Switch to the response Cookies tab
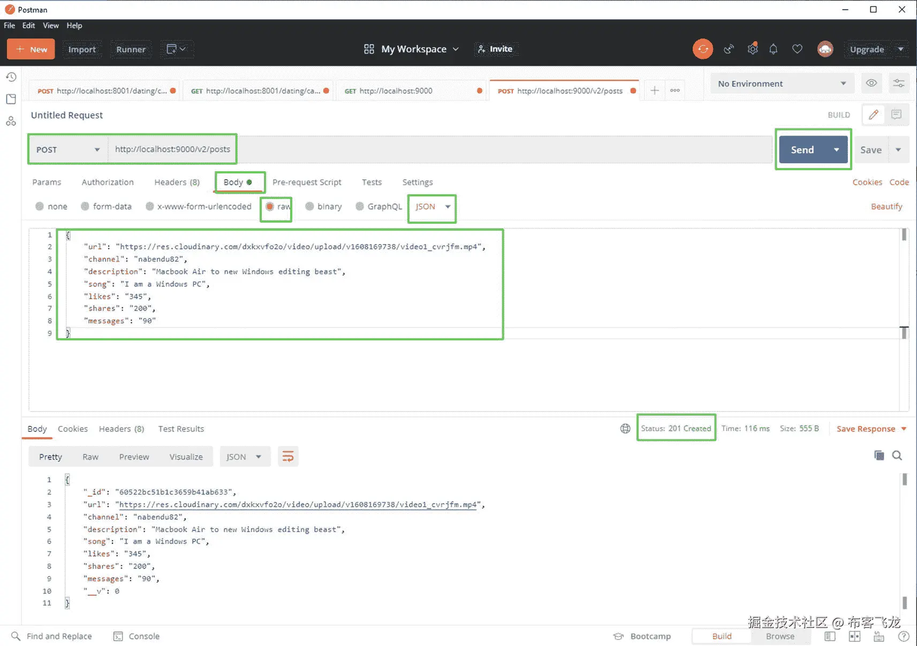Screen dimensions: 917x646 pos(73,429)
